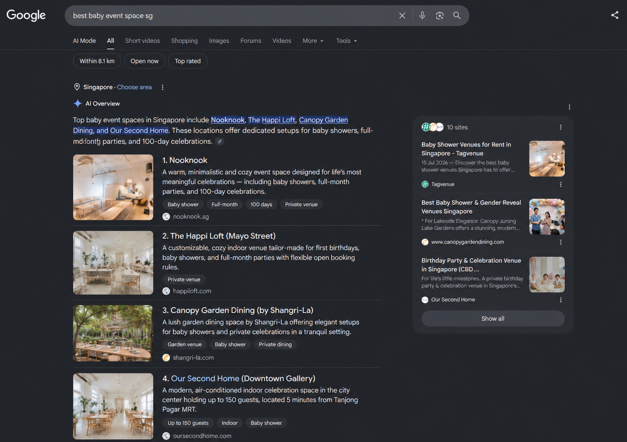This screenshot has width=627, height=442.
Task: Click the stacked site icons beside 10 sites
Action: tap(433, 127)
